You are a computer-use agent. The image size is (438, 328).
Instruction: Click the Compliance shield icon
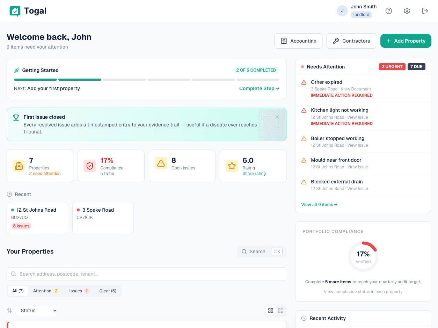click(90, 166)
